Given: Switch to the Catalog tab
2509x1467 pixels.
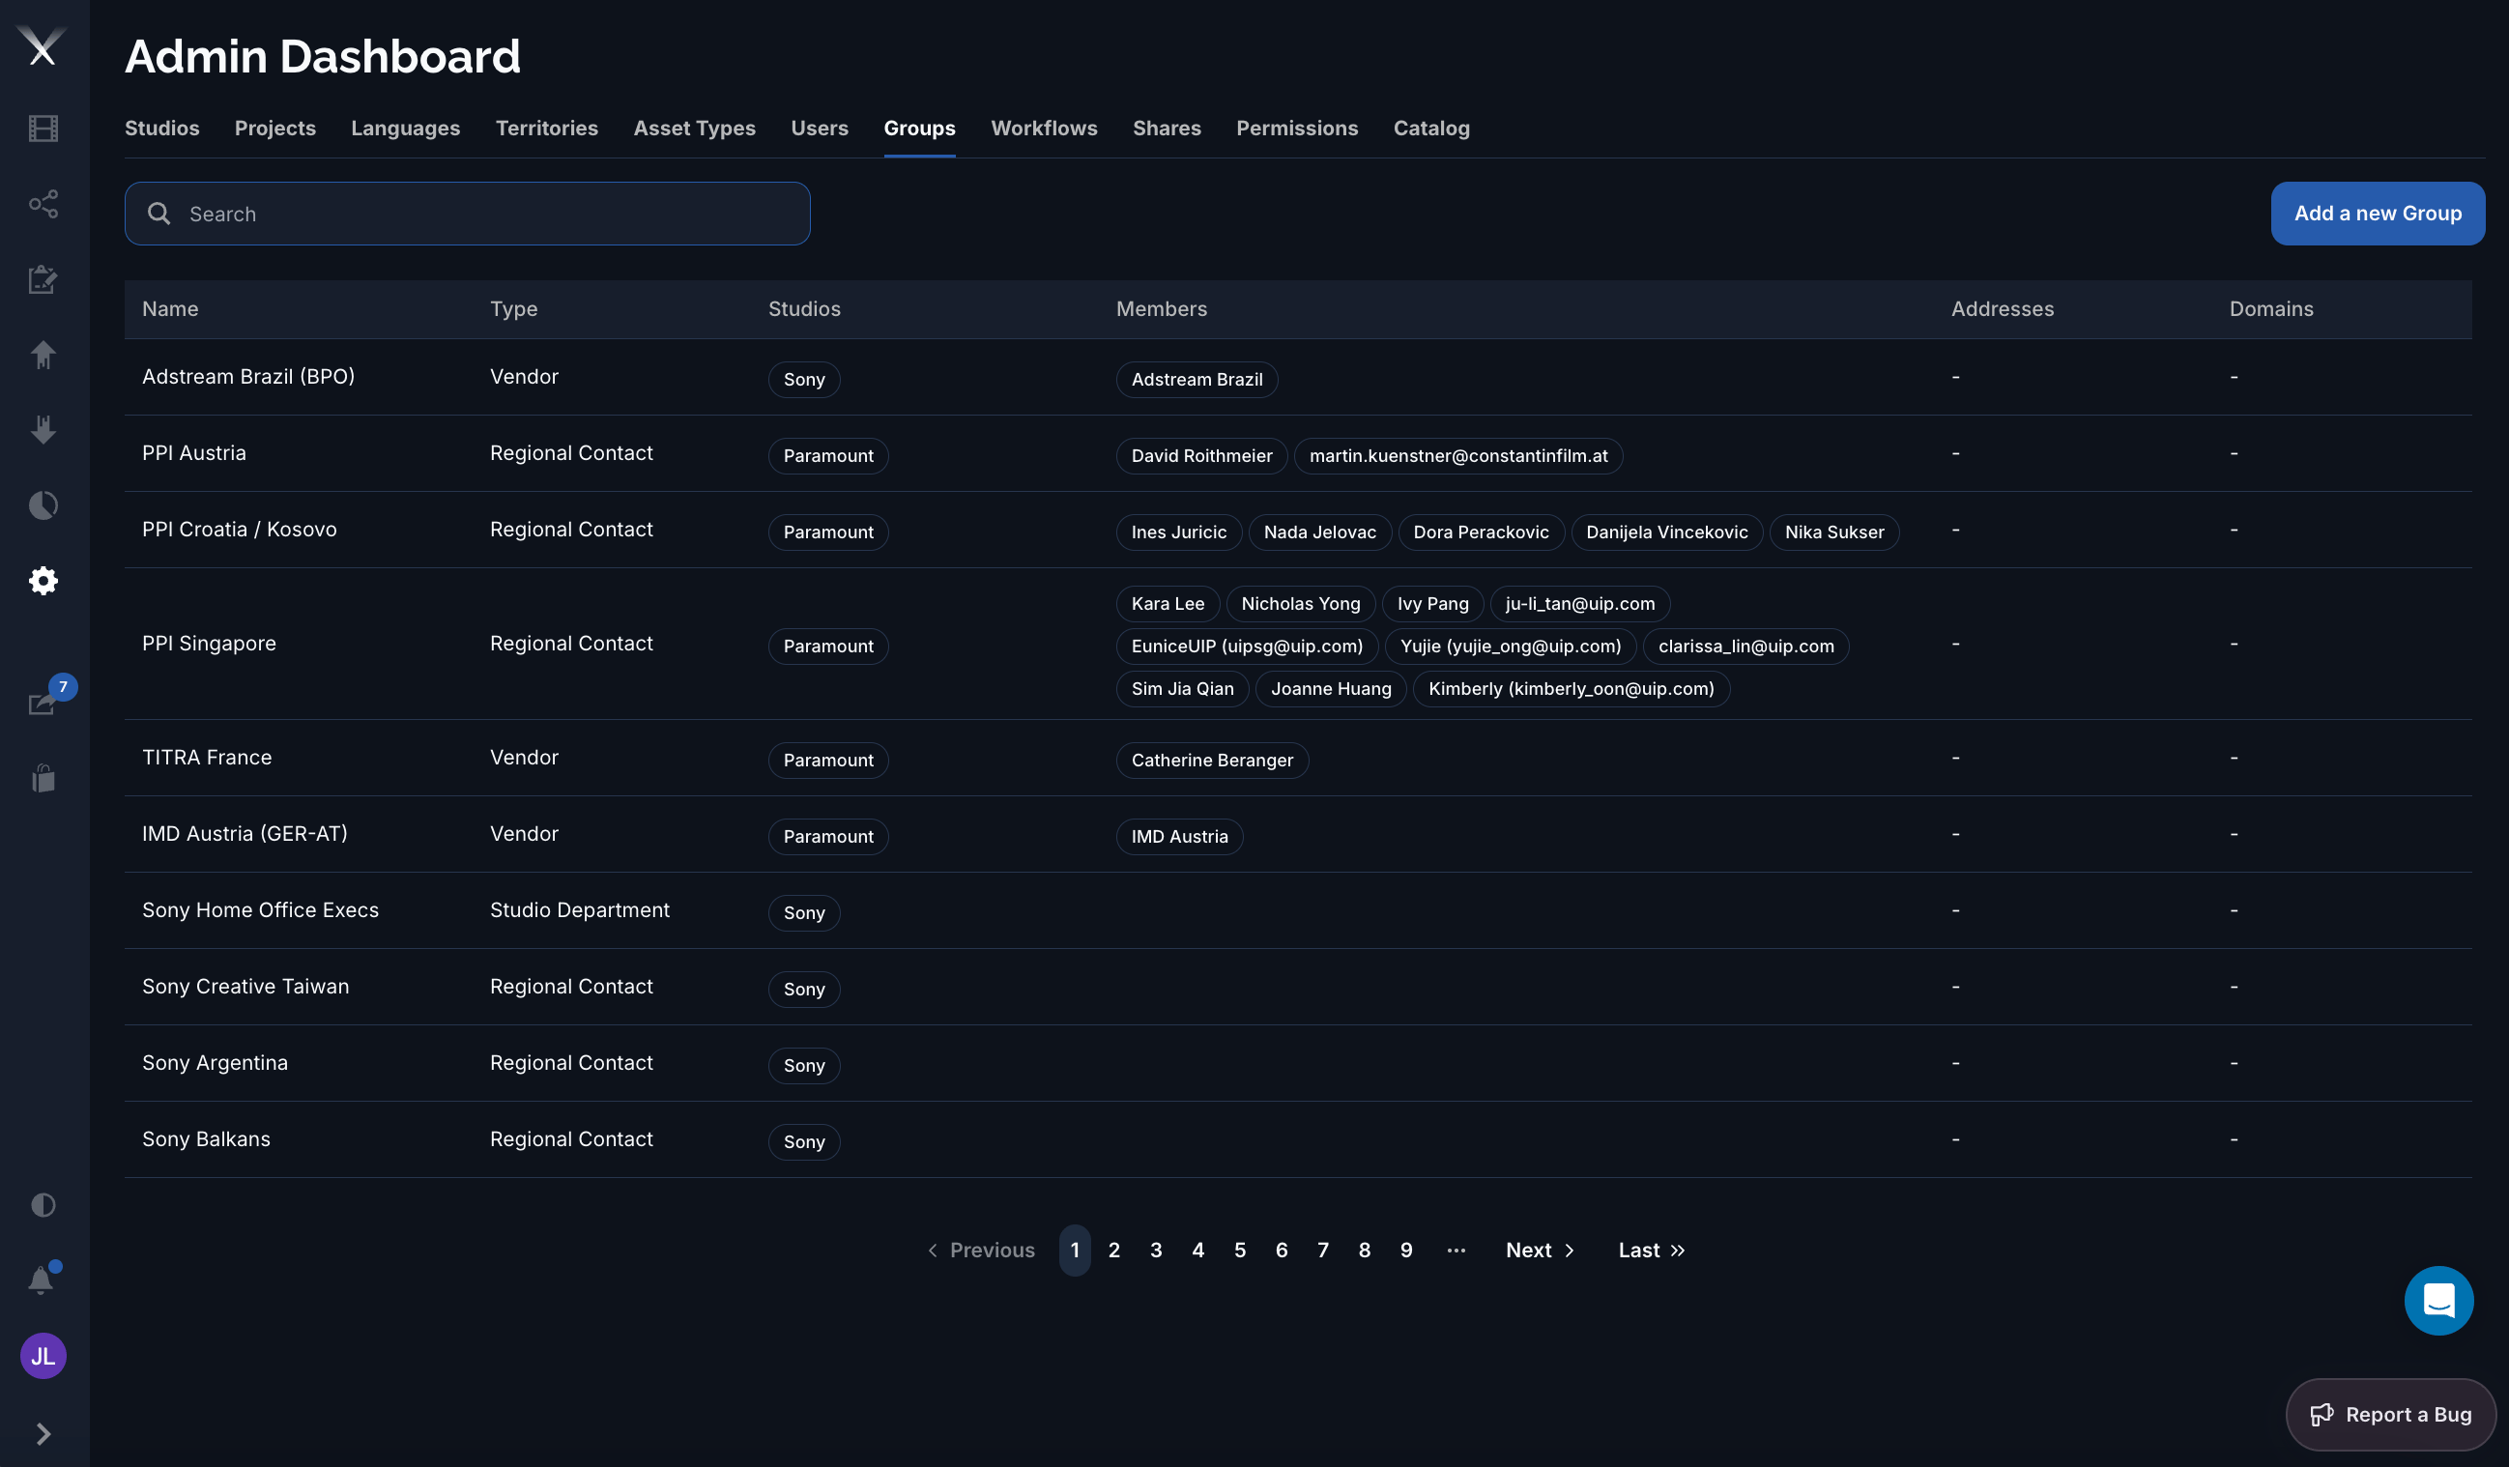Looking at the screenshot, I should click(1430, 128).
